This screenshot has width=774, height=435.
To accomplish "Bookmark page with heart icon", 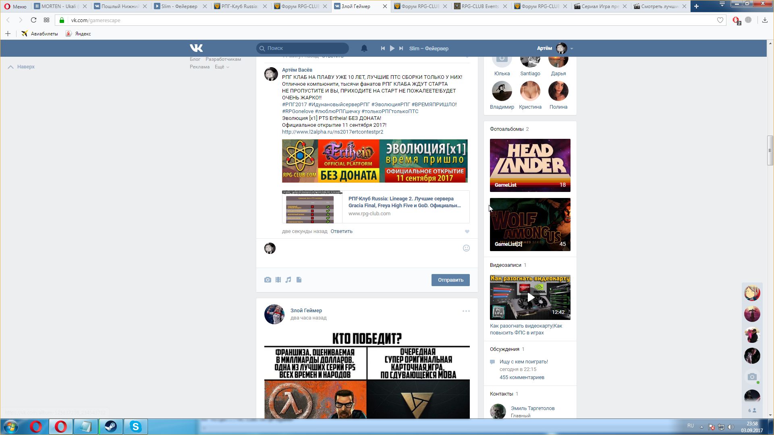I will click(720, 20).
